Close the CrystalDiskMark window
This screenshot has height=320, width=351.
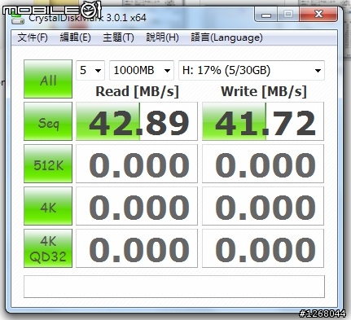(x=318, y=14)
